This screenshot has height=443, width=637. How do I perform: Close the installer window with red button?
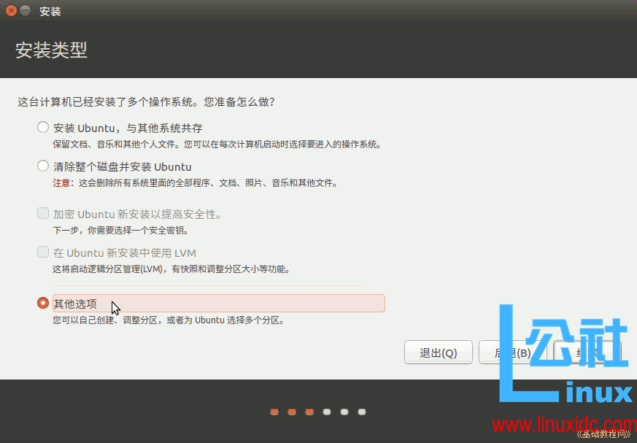[12, 10]
